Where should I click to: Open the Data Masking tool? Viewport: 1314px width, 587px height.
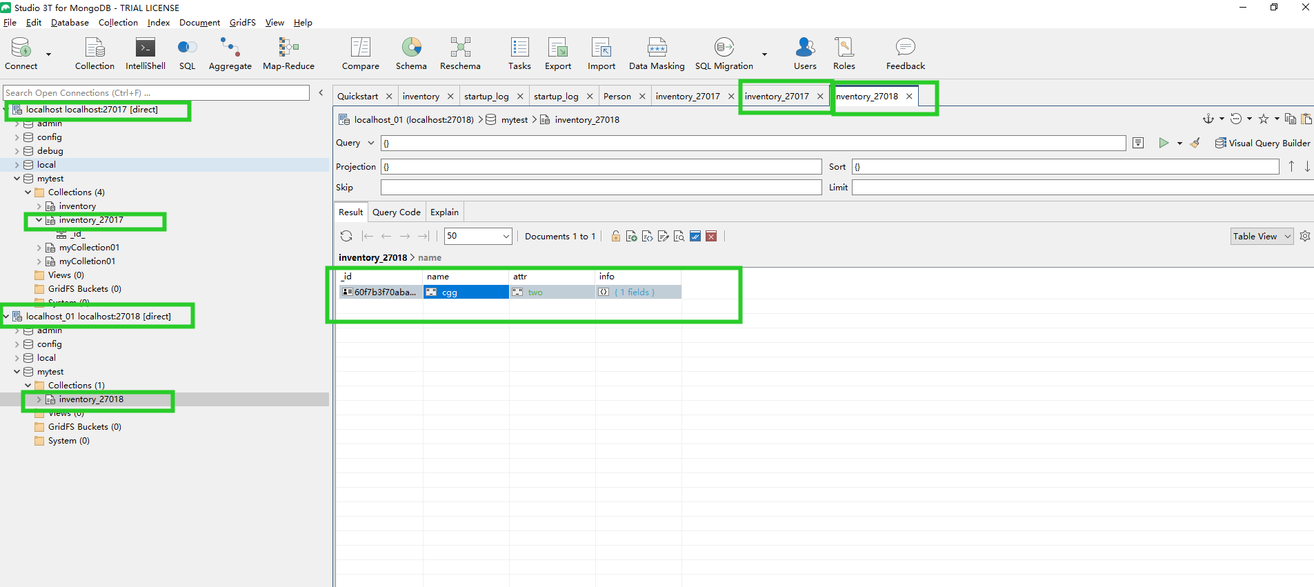tap(657, 53)
